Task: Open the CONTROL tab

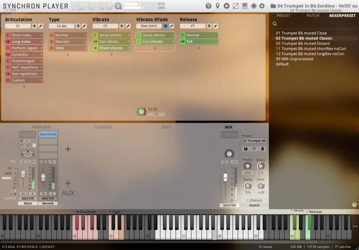Action: (x=104, y=127)
